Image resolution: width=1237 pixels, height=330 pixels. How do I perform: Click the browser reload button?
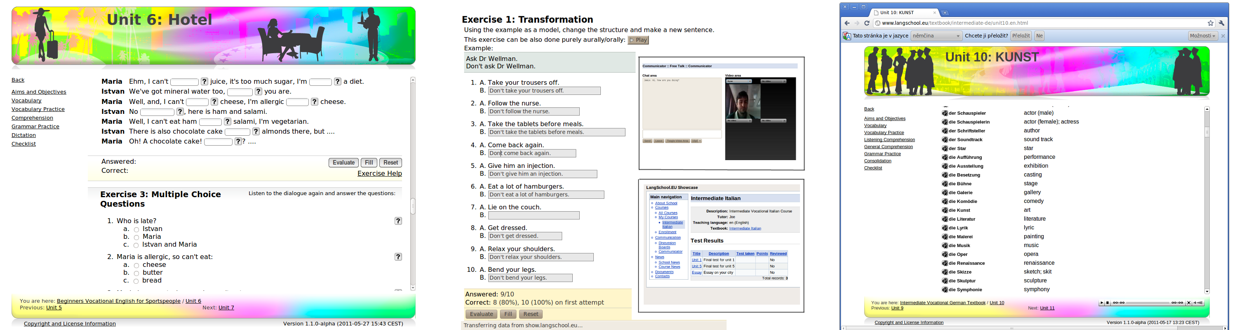coord(867,23)
